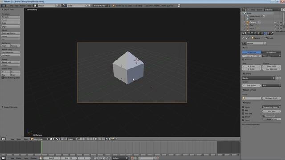Click the Duplicate Objects button
Screen dimensions: 285x160
(11, 33)
